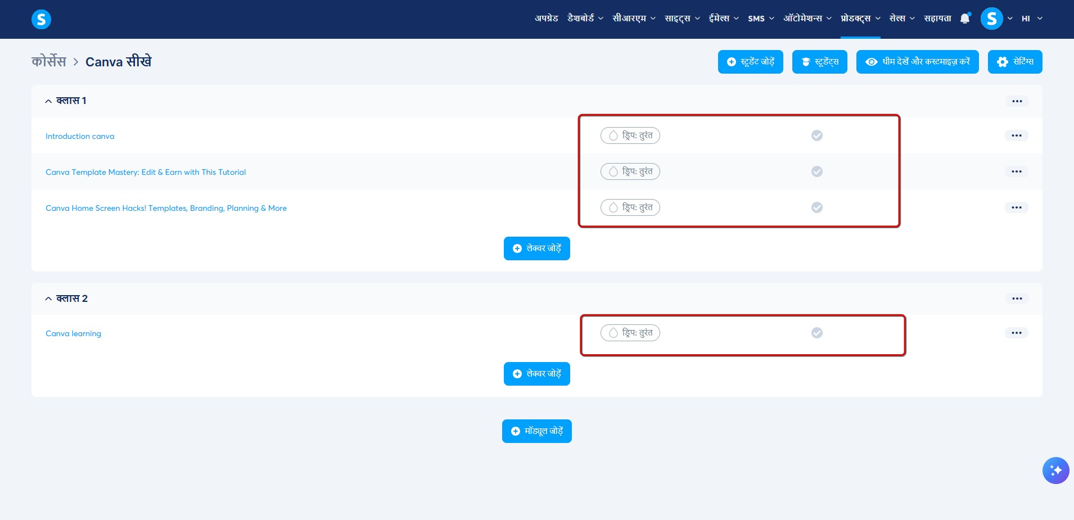
Task: Click drip badge for Canva learning
Action: point(630,333)
